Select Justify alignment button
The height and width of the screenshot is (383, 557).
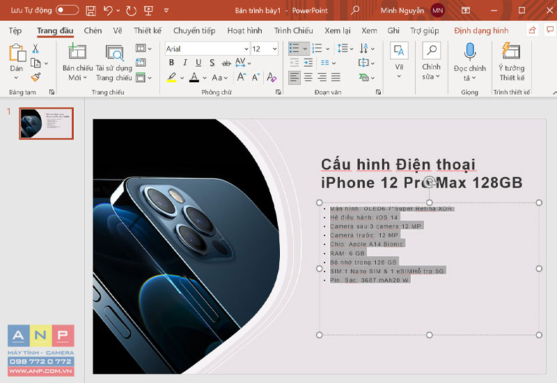pos(336,77)
